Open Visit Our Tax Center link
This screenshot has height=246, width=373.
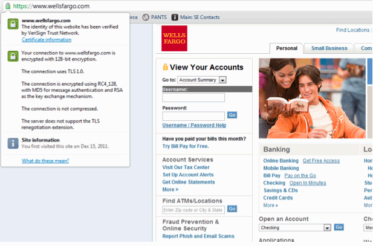tap(186, 167)
